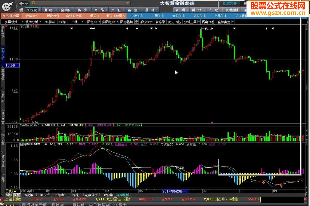Expand the 坐标类型 dropdown arrow
The width and height of the screenshot is (310, 206).
coord(233,22)
